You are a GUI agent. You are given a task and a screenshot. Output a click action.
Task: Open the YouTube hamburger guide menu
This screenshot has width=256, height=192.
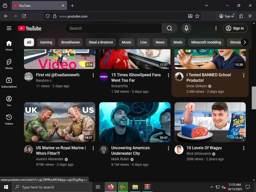point(9,28)
